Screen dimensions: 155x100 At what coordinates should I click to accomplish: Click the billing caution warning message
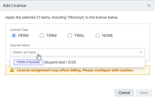(x=75, y=70)
